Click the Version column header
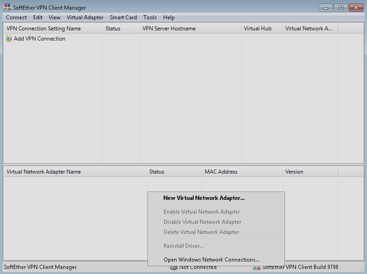 point(294,172)
